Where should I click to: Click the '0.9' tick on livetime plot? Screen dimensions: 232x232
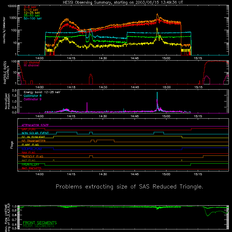point(14,211)
